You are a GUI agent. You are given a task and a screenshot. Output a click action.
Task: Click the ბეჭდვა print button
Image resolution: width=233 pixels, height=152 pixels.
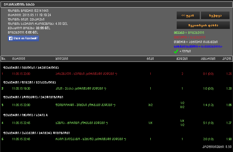[x=215, y=16]
